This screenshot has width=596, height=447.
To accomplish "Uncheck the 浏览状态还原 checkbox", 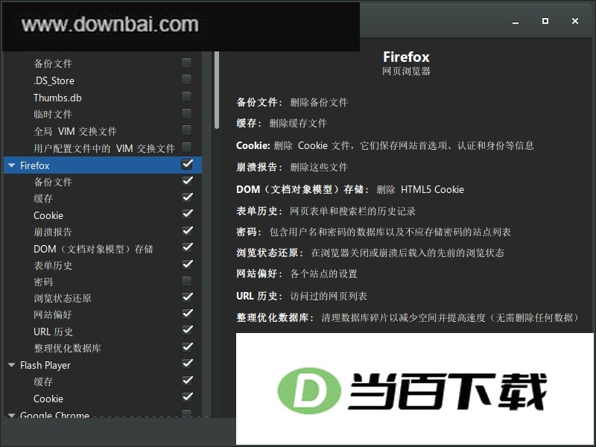I will point(187,297).
